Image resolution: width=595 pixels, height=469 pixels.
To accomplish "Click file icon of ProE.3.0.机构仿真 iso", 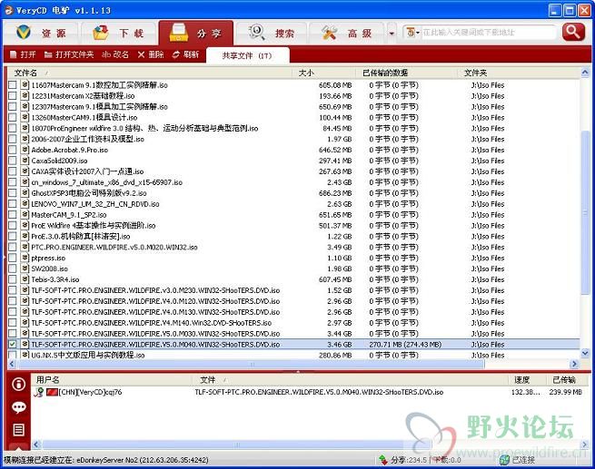I will tap(25, 236).
